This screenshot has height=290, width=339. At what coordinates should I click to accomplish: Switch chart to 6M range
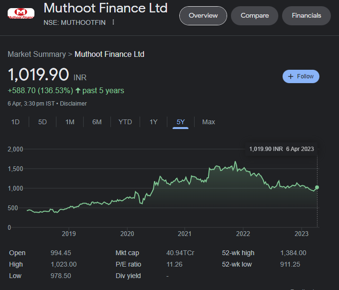(x=97, y=122)
